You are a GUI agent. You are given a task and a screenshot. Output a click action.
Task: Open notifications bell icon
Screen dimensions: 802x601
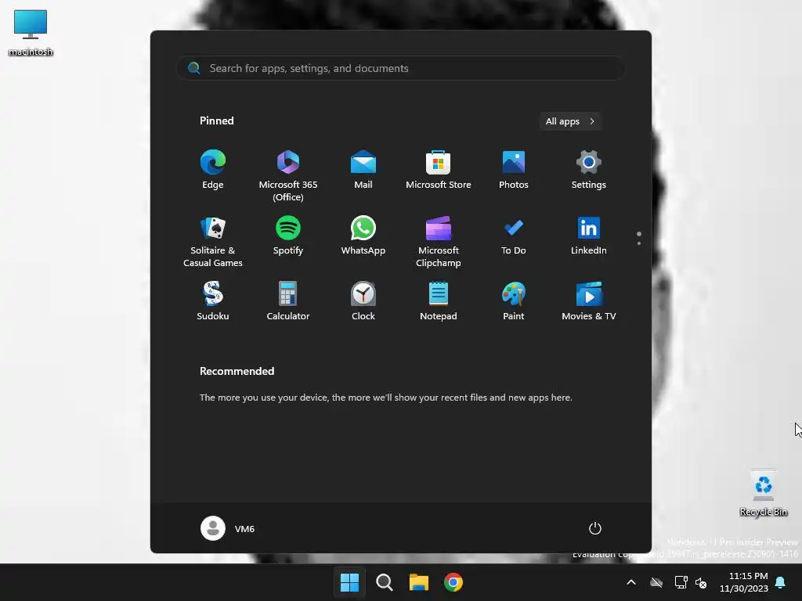tap(781, 582)
